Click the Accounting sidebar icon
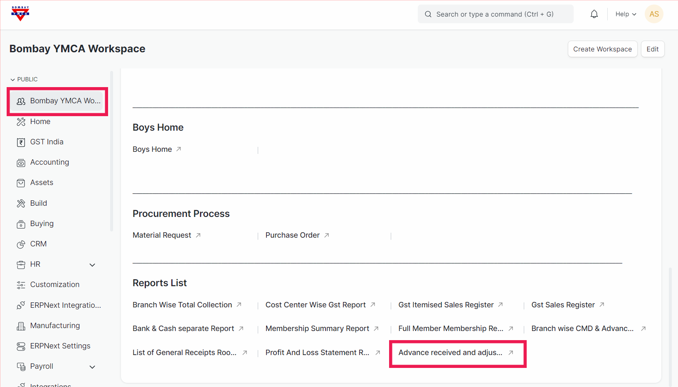The height and width of the screenshot is (387, 678). click(x=21, y=163)
